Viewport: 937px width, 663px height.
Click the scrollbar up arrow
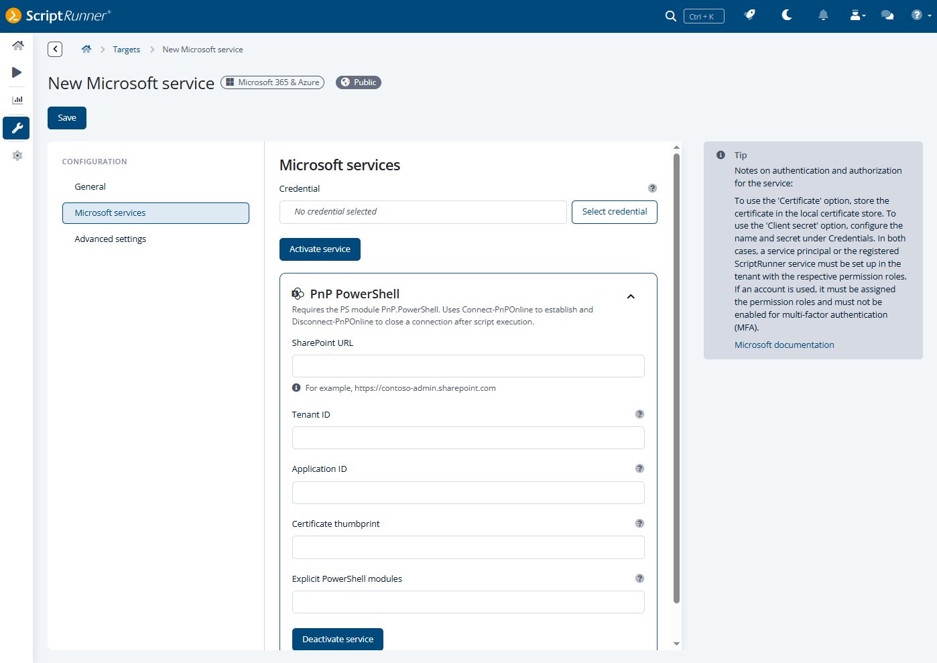point(676,147)
